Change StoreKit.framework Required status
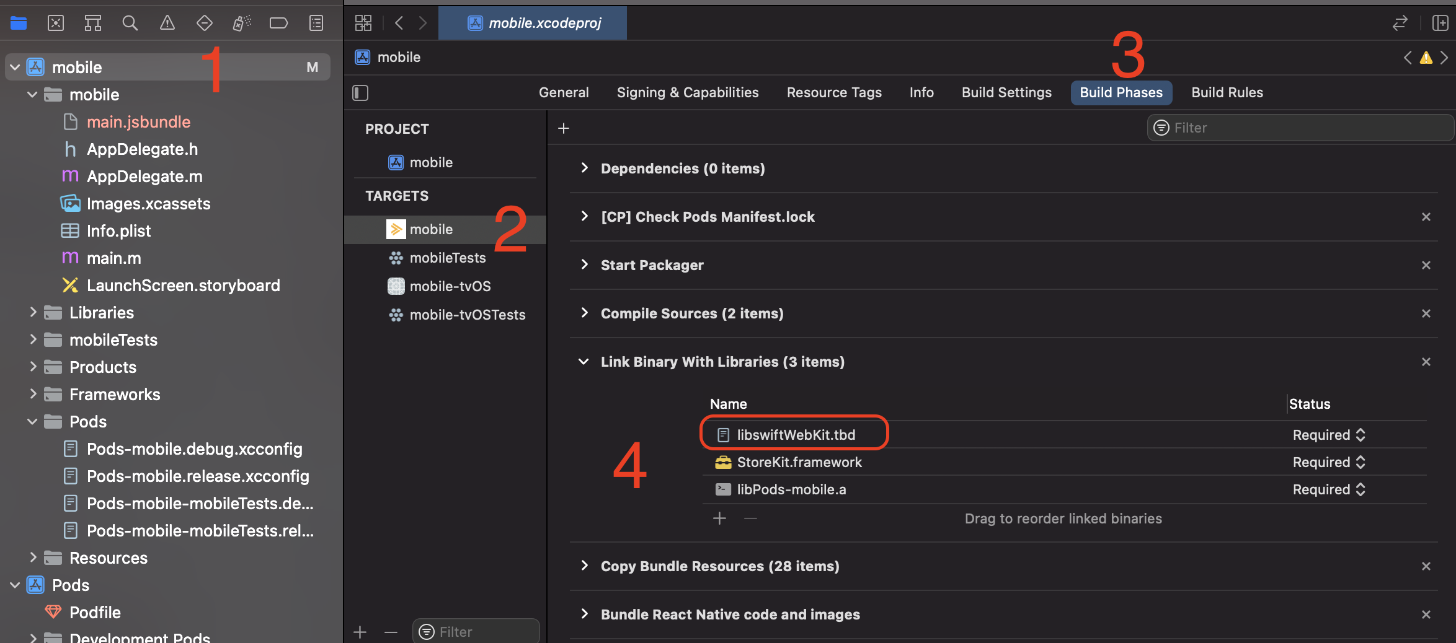 point(1361,462)
